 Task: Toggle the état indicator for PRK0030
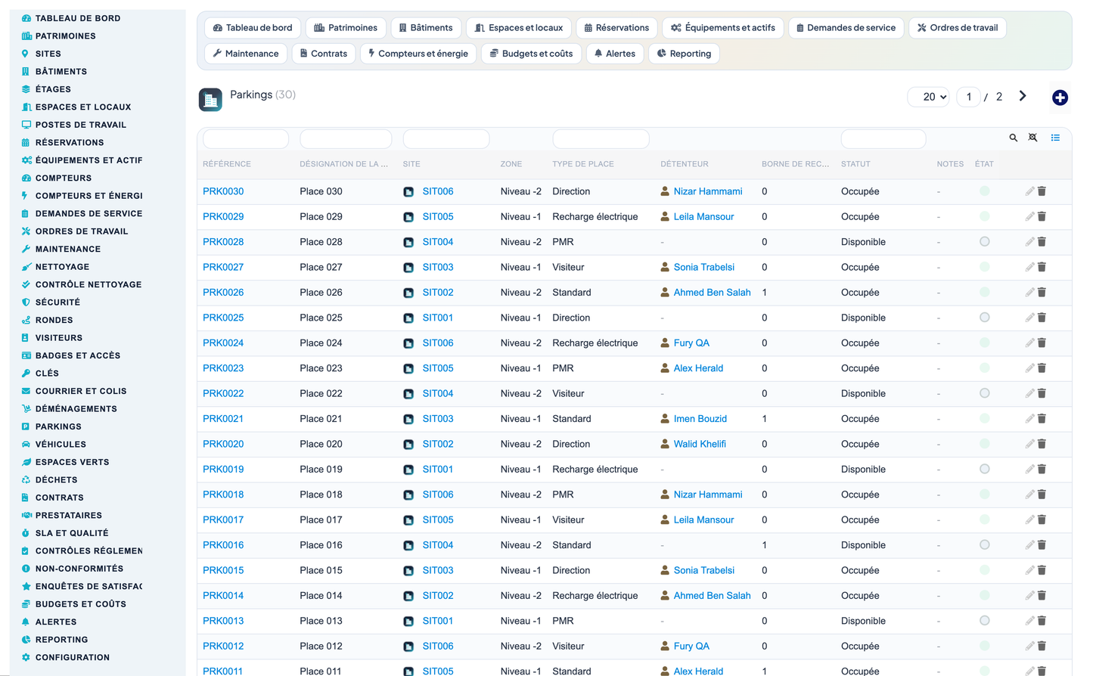pyautogui.click(x=984, y=191)
